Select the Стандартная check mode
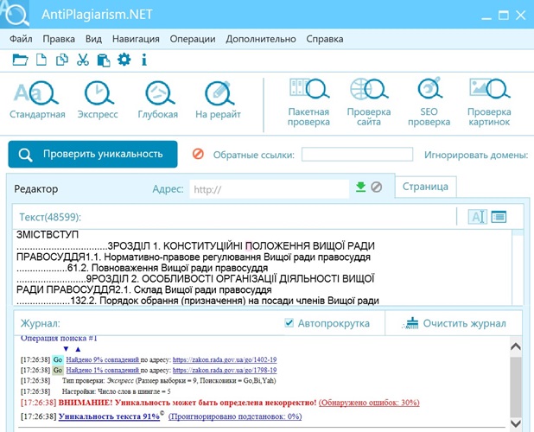The image size is (534, 432). (37, 100)
